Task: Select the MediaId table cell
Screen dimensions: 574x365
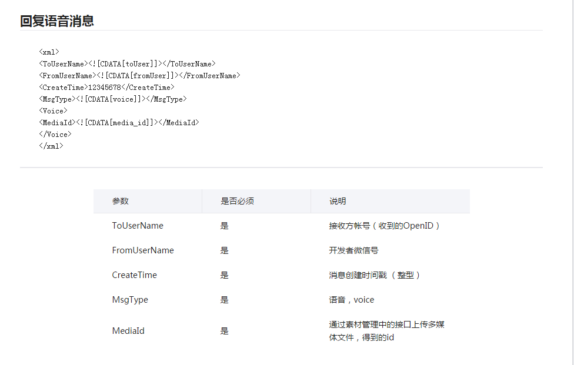Action: coord(128,331)
